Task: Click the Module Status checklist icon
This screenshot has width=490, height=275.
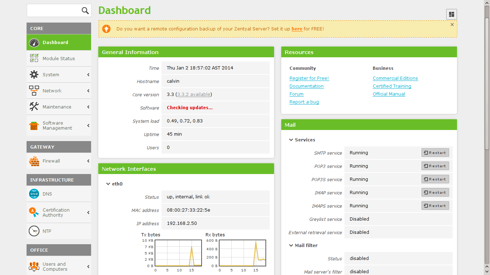Action: pyautogui.click(x=34, y=58)
